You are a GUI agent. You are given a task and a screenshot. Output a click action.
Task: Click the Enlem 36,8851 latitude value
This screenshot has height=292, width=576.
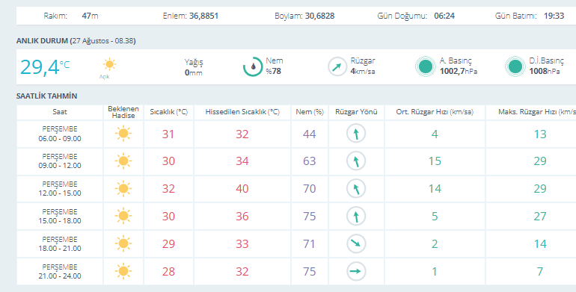[203, 16]
